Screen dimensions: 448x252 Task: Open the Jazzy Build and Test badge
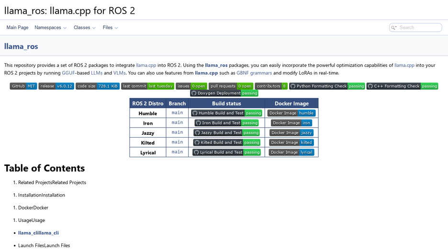click(226, 133)
